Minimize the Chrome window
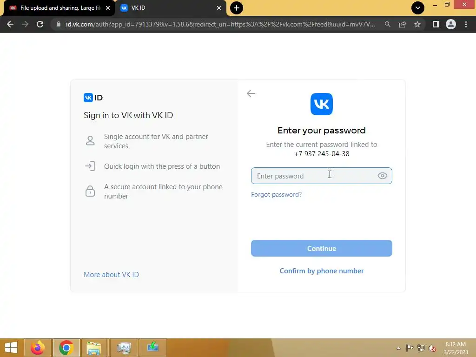 point(435,5)
